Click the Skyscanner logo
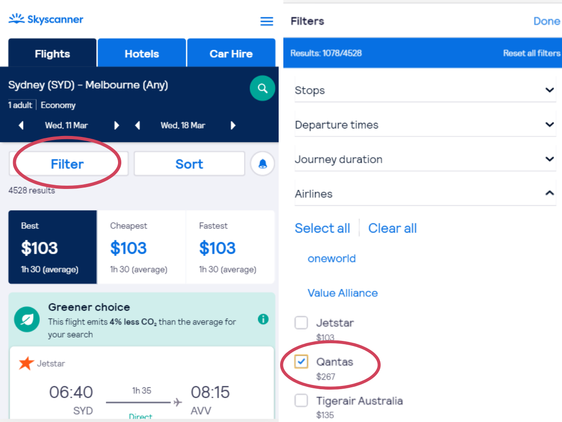This screenshot has width=562, height=422. pyautogui.click(x=46, y=19)
